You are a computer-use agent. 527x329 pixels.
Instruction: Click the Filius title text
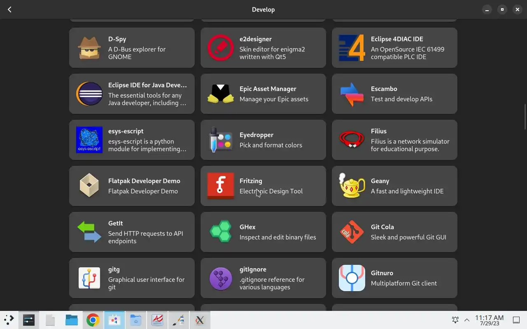pyautogui.click(x=378, y=131)
